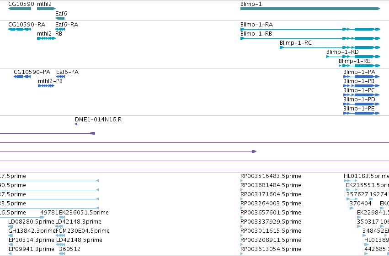Open EST RP003171604.5prime
The width and height of the screenshot is (389, 256).
coord(271,194)
